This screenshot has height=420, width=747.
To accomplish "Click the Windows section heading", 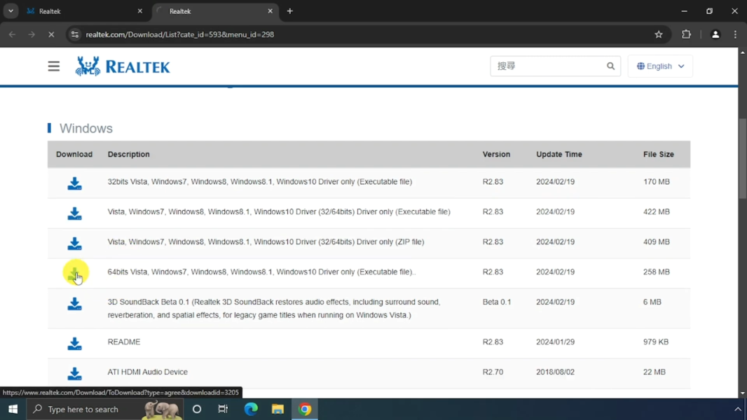I will pyautogui.click(x=85, y=128).
